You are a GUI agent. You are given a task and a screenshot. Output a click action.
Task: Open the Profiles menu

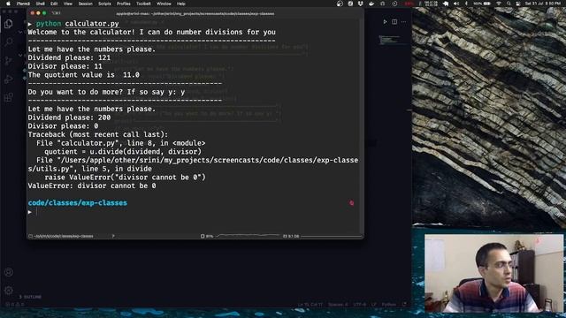click(124, 4)
